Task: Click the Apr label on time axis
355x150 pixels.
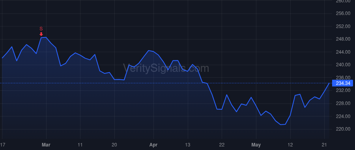Action: point(153,145)
